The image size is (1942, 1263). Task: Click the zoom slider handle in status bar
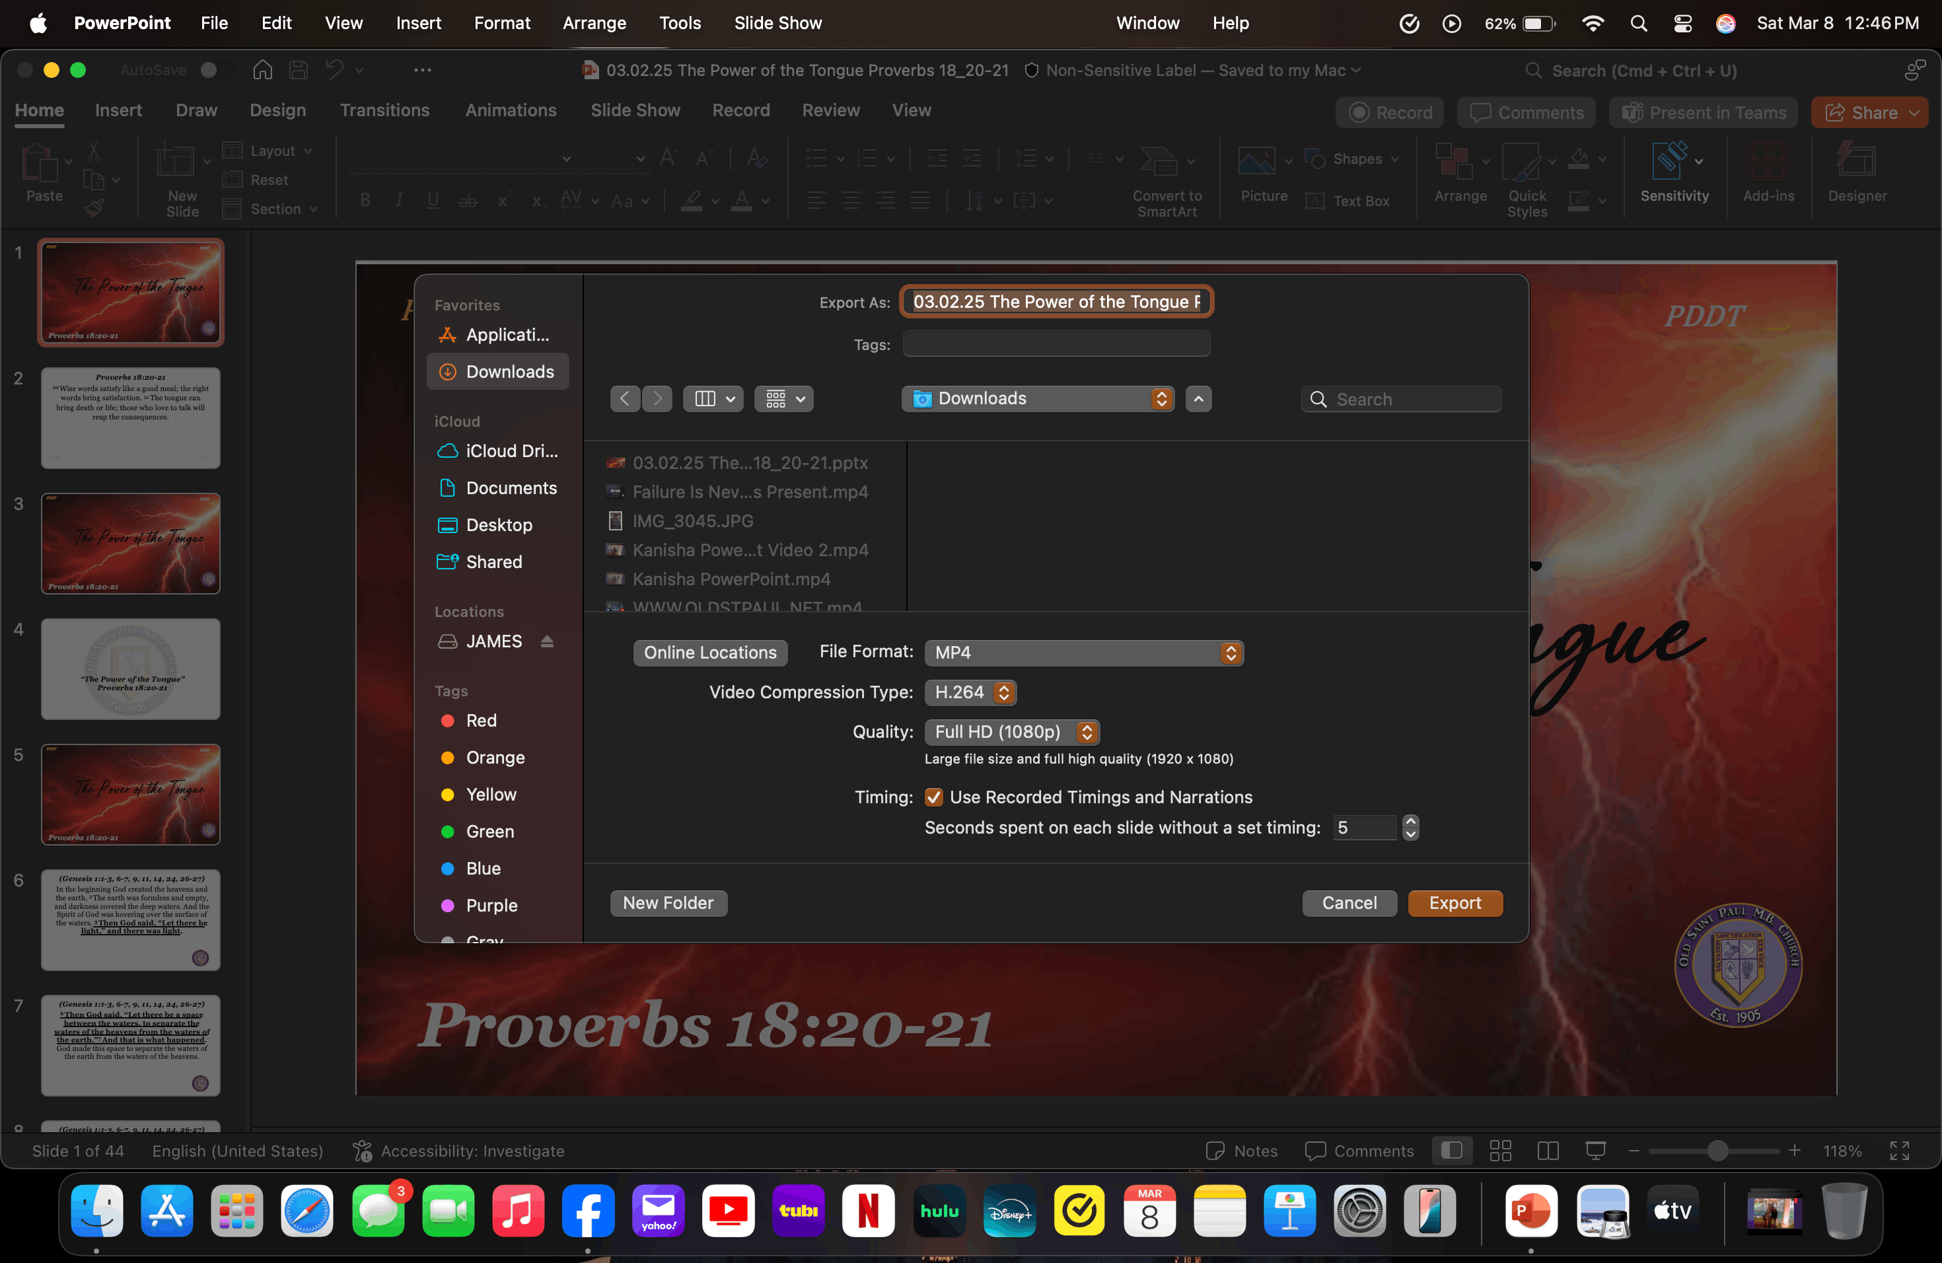[1717, 1151]
